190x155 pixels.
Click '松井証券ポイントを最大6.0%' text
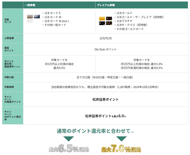tap(105, 116)
